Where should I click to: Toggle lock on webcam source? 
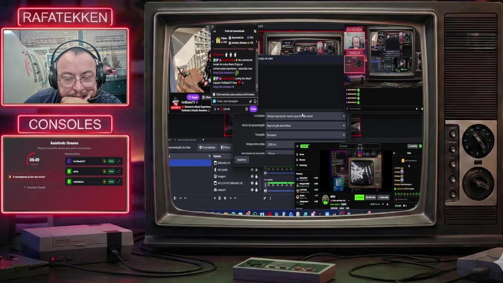(256, 190)
